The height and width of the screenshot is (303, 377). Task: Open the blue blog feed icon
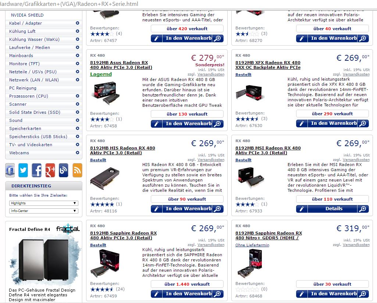64,170
